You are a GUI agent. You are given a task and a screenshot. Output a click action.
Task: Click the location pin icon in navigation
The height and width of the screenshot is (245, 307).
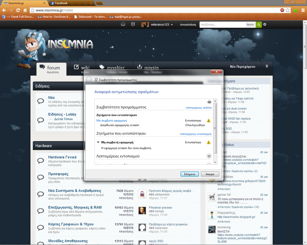click(x=267, y=66)
